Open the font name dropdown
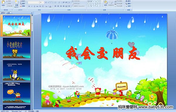 pos(33,2)
